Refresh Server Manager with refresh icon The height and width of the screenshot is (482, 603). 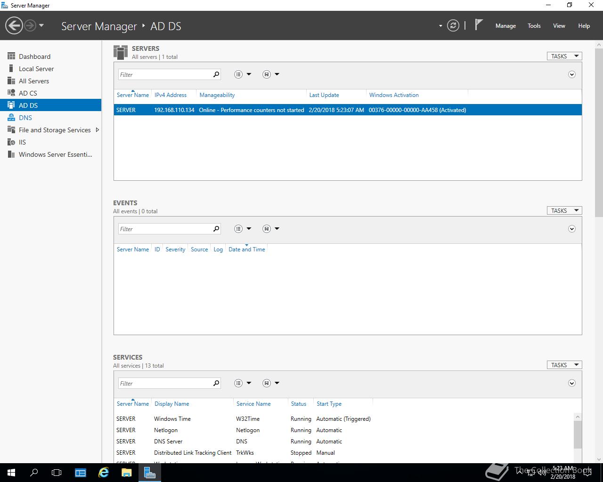point(453,25)
